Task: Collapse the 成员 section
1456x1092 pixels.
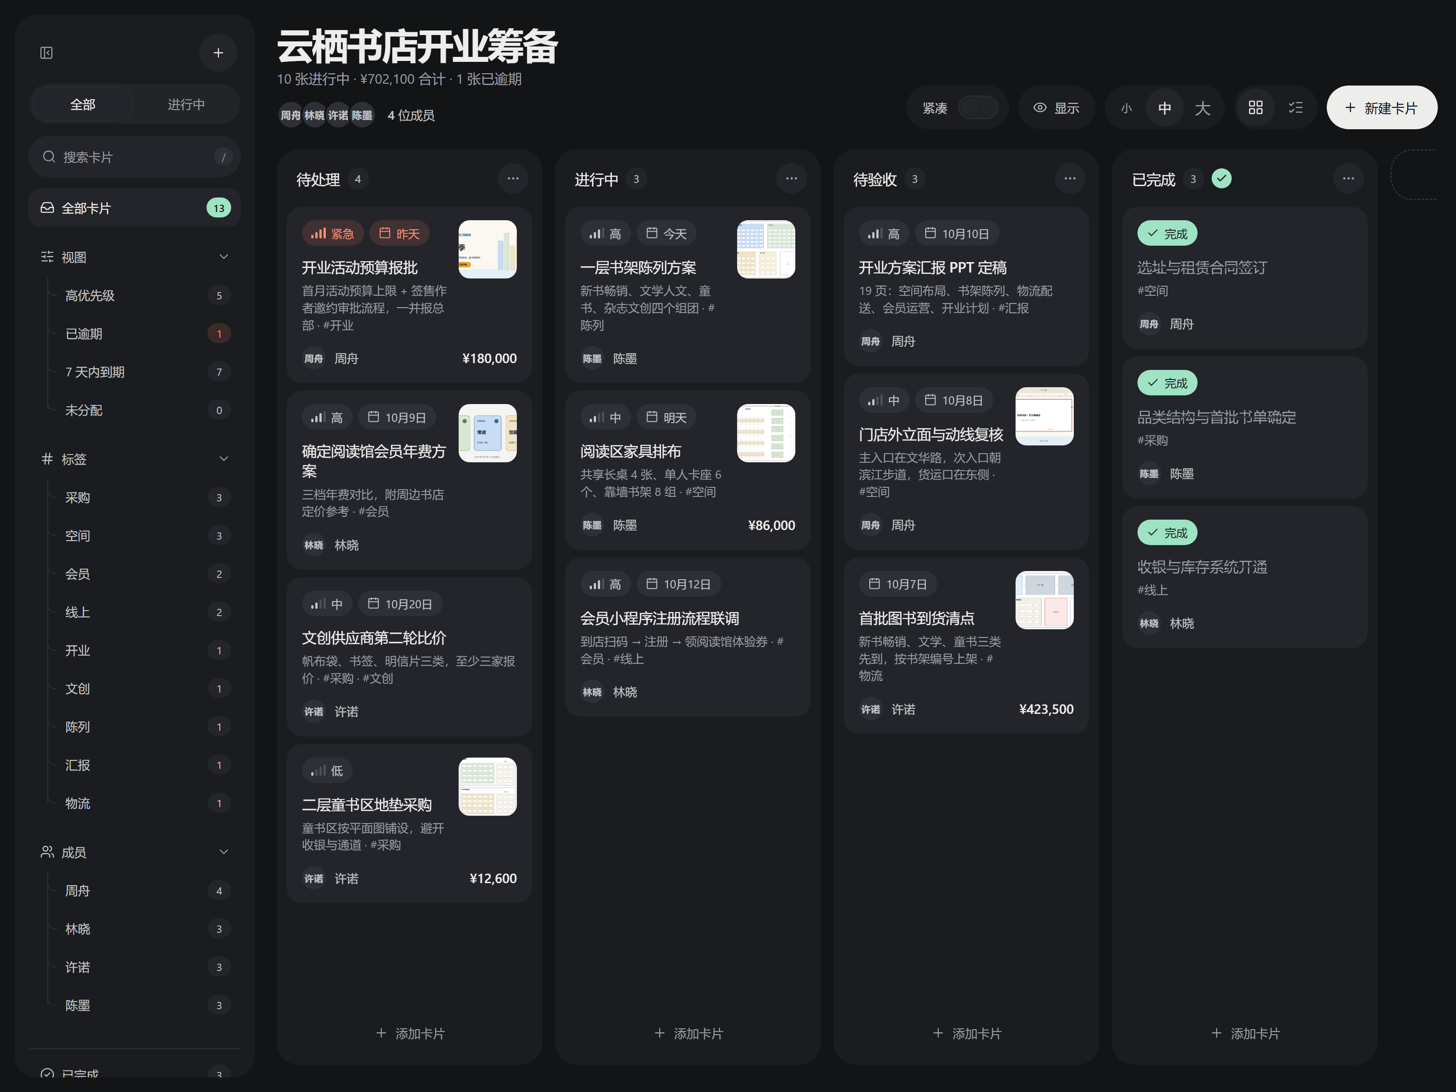Action: click(224, 852)
